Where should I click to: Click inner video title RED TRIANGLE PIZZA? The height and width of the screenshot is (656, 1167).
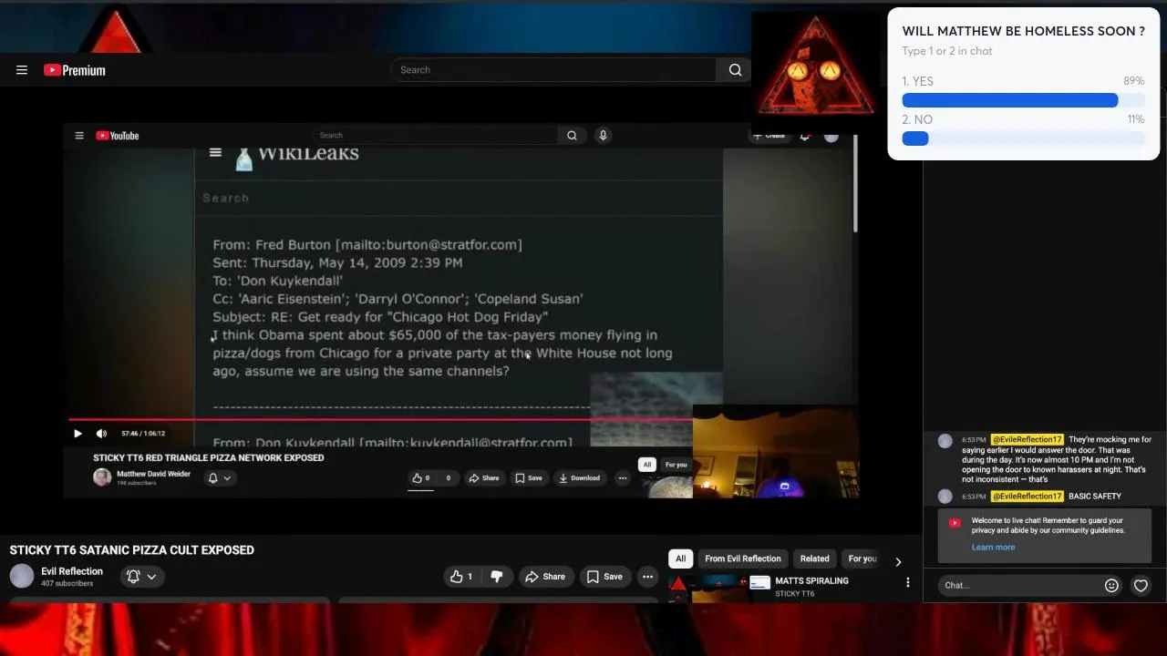click(x=209, y=458)
